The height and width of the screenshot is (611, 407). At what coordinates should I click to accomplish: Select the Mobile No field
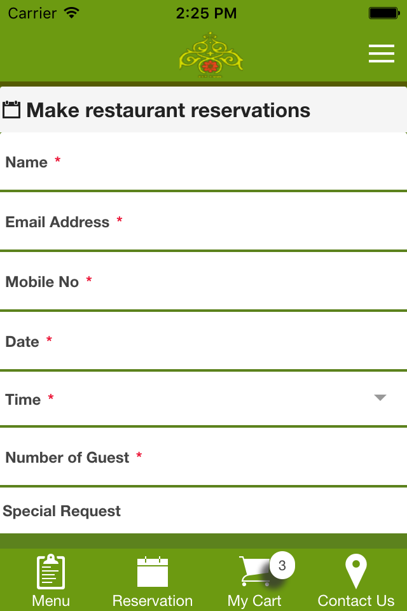(203, 282)
